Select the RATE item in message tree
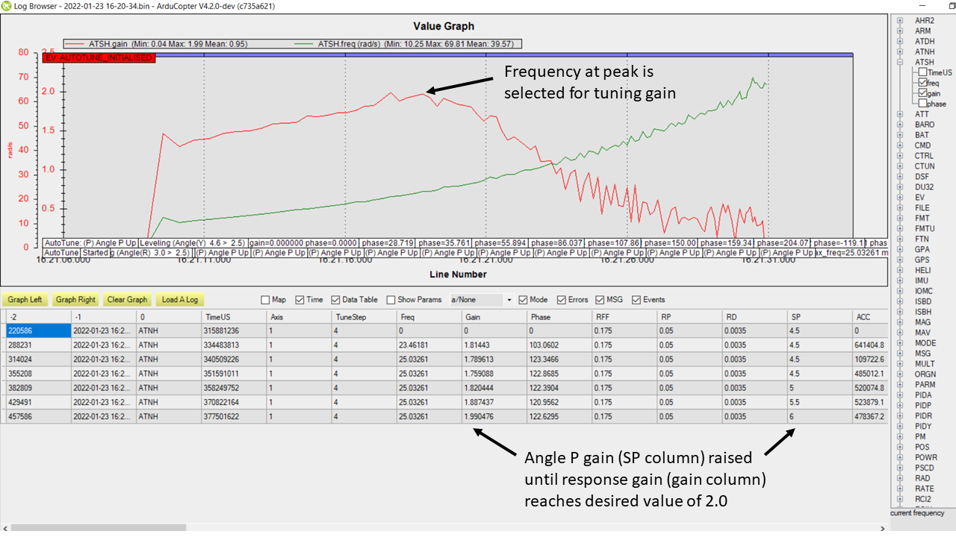Image resolution: width=956 pixels, height=537 pixels. click(x=922, y=489)
